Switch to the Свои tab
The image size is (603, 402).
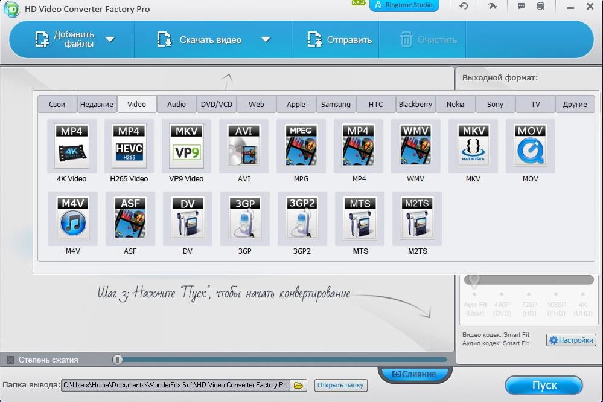pyautogui.click(x=57, y=105)
